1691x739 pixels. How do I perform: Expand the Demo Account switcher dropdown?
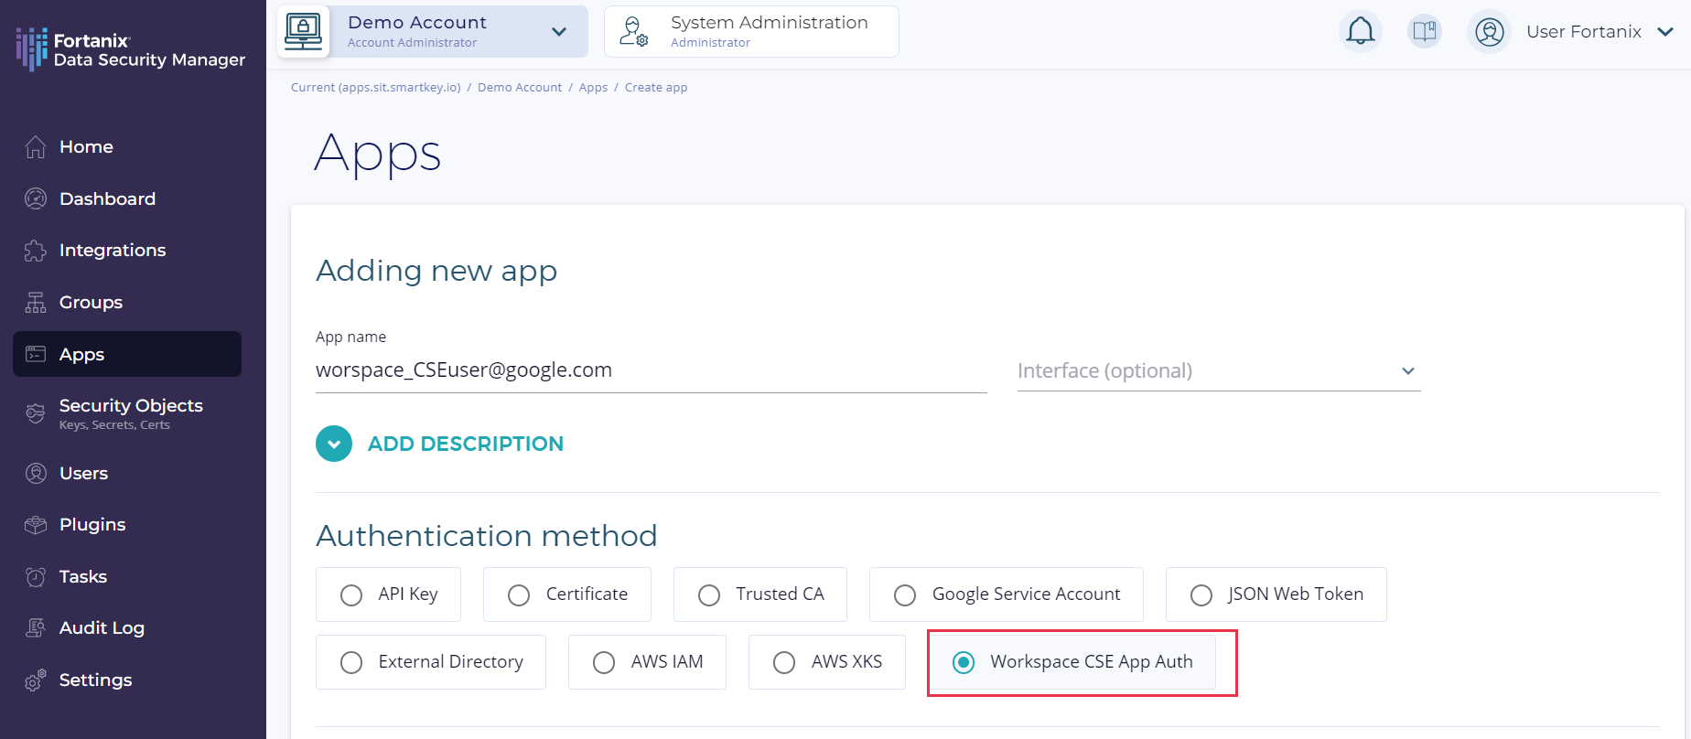[558, 32]
